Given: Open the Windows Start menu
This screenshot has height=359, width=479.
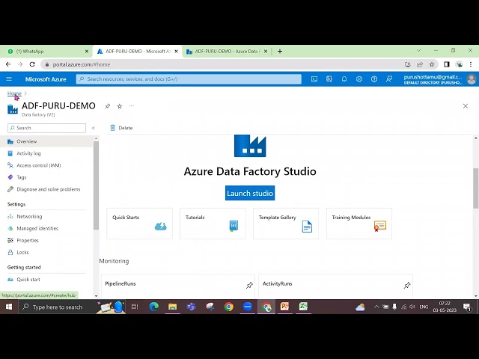Looking at the screenshot, I should tap(9, 307).
